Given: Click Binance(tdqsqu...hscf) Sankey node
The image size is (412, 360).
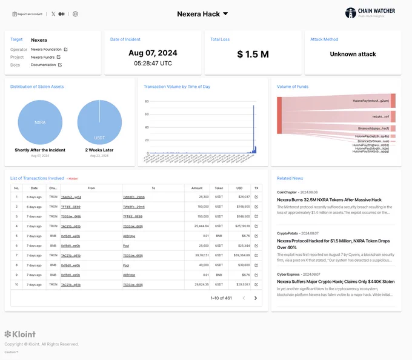Looking at the screenshot, I should tap(393, 128).
